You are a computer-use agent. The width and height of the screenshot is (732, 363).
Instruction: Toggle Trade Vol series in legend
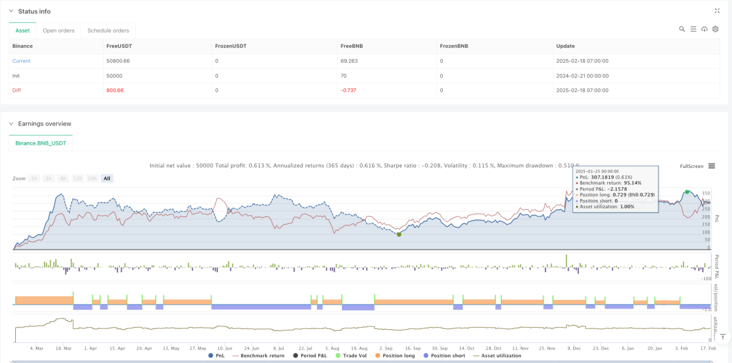tap(351, 356)
